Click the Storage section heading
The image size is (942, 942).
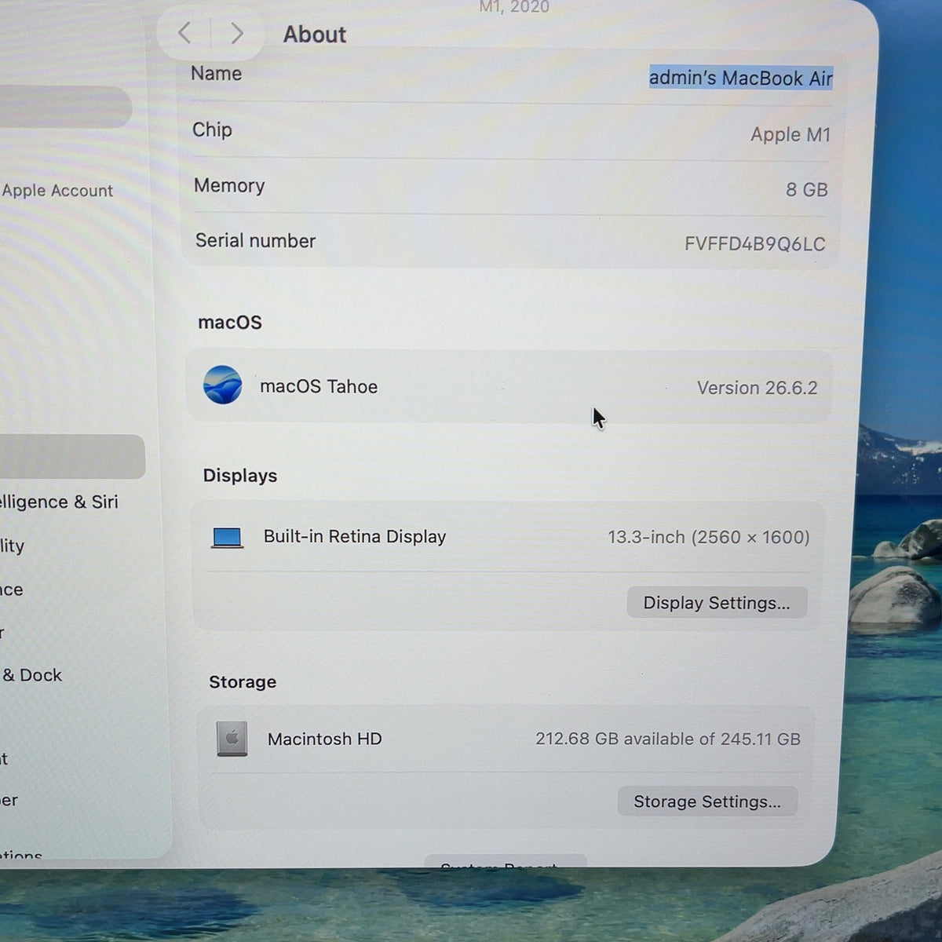tap(243, 681)
